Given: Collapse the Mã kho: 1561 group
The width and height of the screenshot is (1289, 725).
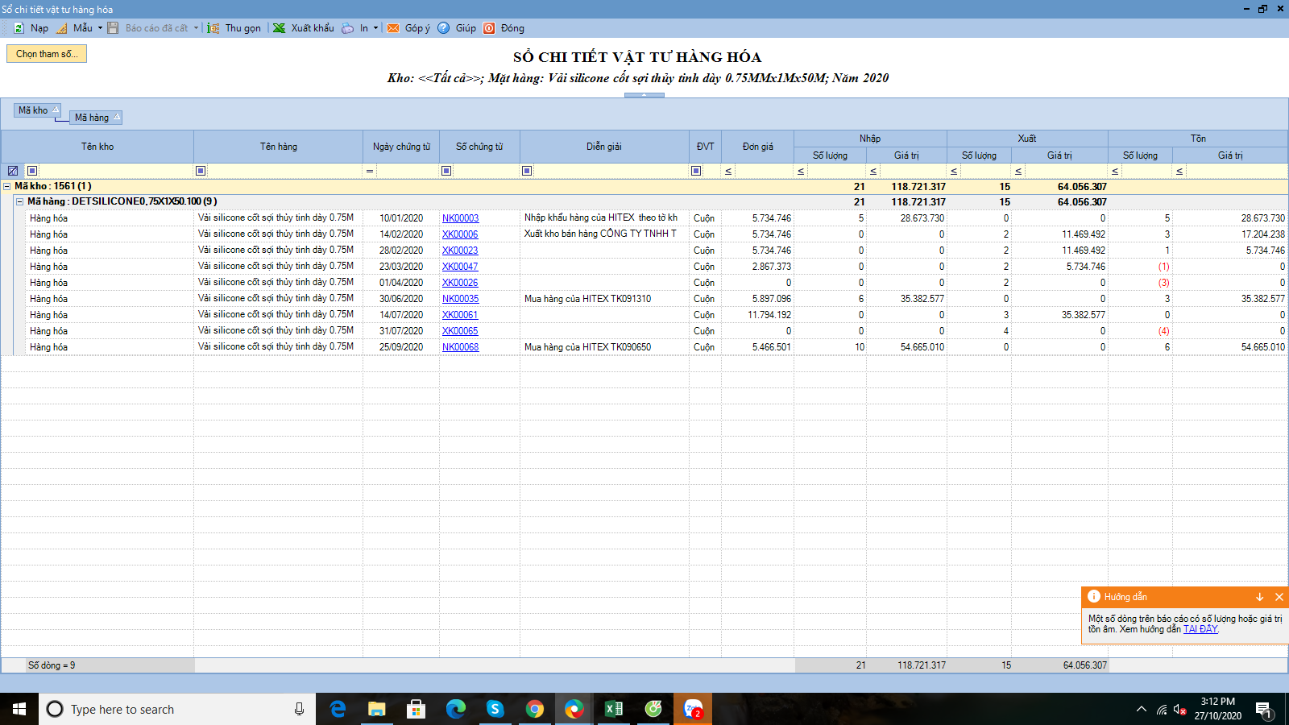Looking at the screenshot, I should (7, 186).
